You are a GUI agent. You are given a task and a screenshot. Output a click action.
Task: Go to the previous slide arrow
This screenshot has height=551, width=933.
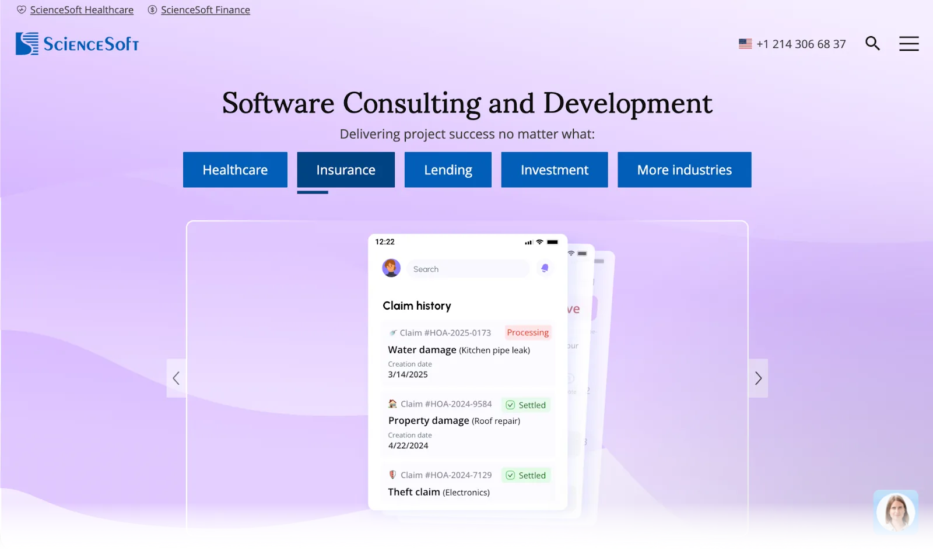[176, 378]
